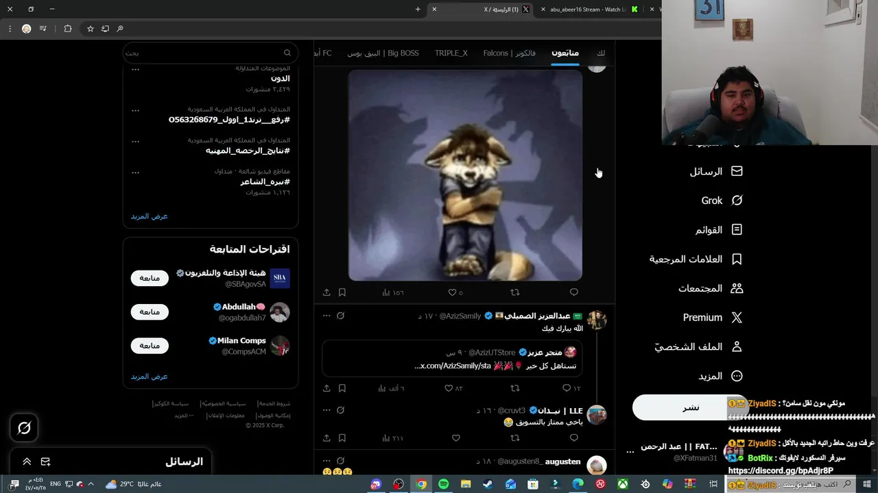The image size is (878, 493).
Task: Open more menu on AzizSamily's post
Action: 327,316
